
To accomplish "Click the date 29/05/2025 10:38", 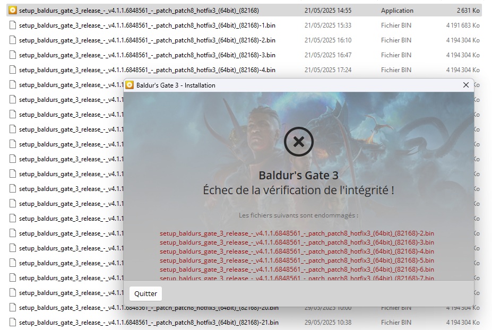I will 328,323.
